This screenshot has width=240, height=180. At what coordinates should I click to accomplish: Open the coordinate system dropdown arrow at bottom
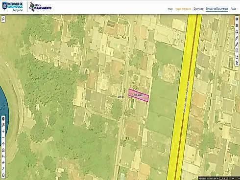[217, 179]
